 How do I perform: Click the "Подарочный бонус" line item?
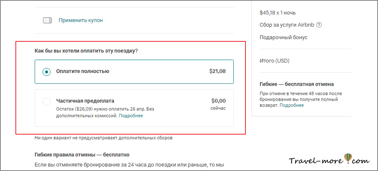pyautogui.click(x=283, y=38)
